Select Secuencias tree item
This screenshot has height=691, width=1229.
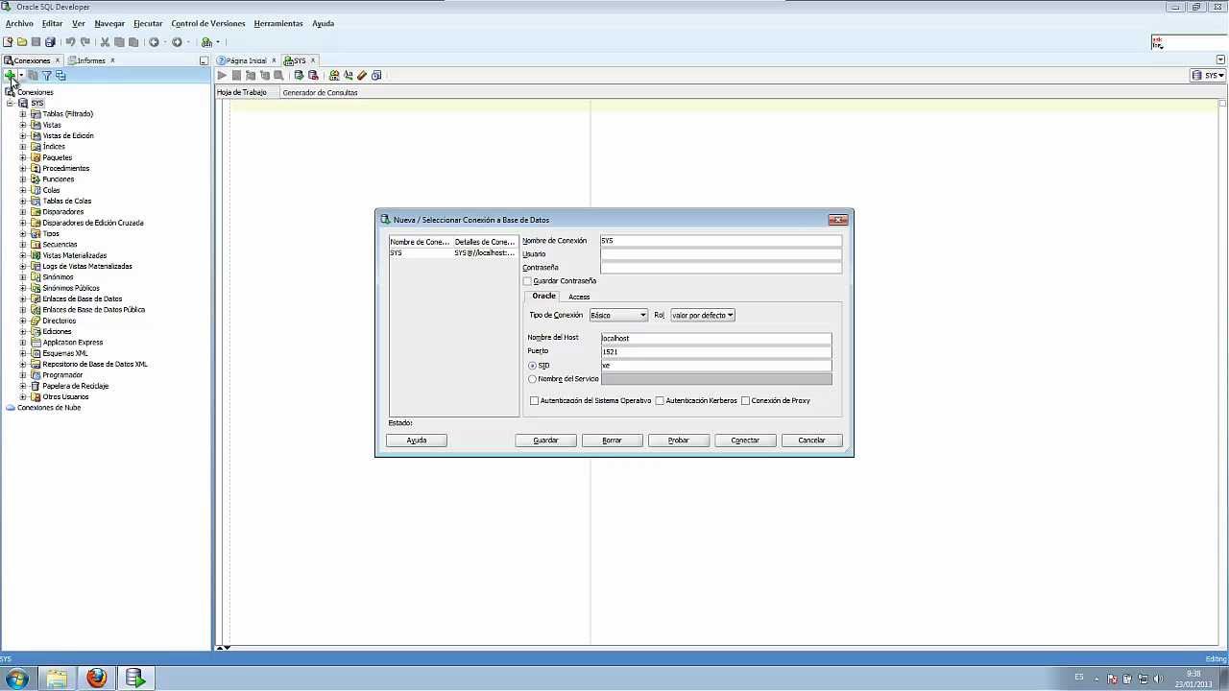[x=60, y=245]
